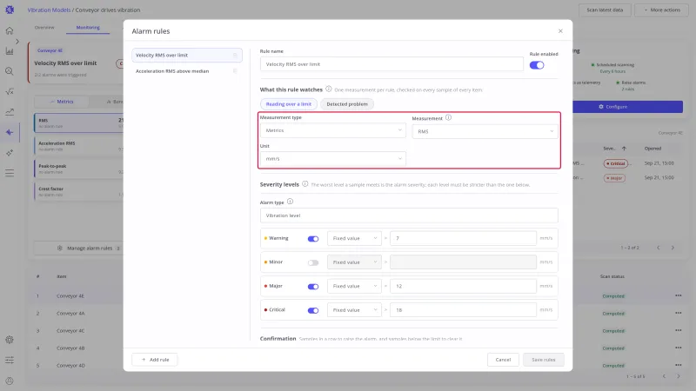The width and height of the screenshot is (696, 391).
Task: Select the Acceleration RMS above median rule
Action: (187, 71)
